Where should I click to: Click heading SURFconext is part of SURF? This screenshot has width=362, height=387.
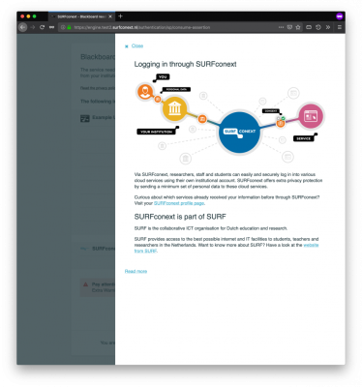click(180, 217)
